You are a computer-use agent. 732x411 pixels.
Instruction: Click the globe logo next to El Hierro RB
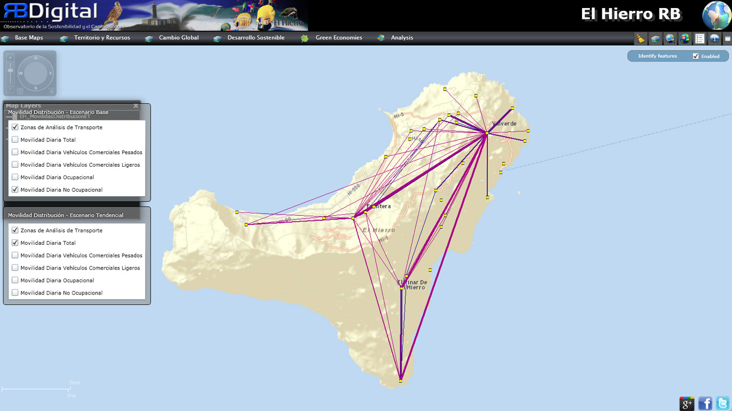point(716,15)
